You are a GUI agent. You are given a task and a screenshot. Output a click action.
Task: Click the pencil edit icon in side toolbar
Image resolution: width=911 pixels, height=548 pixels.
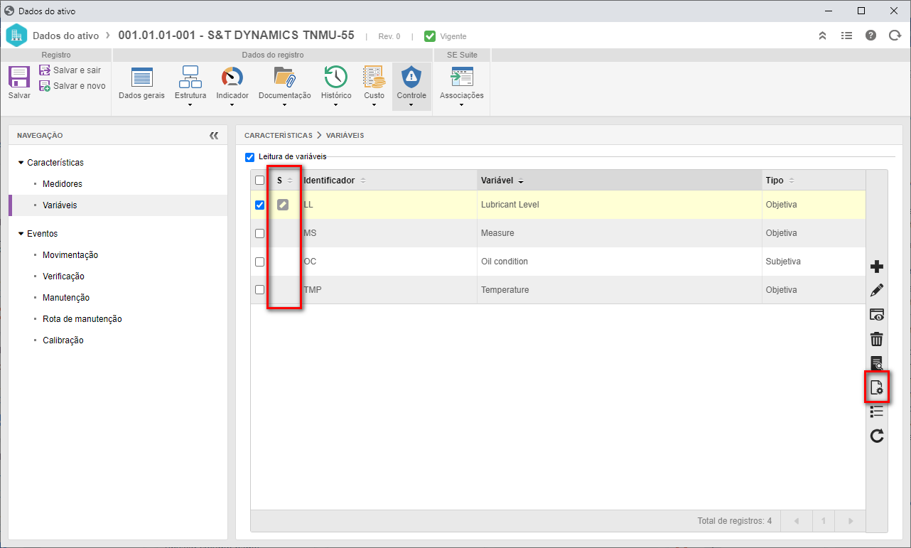tap(877, 290)
